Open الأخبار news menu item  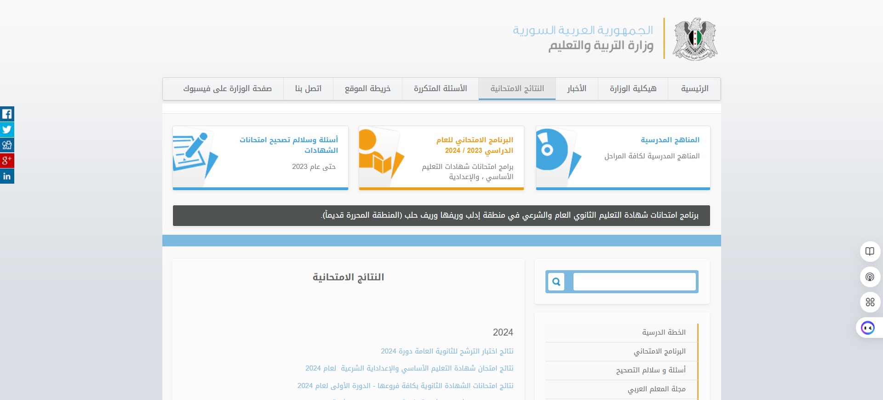pos(577,88)
